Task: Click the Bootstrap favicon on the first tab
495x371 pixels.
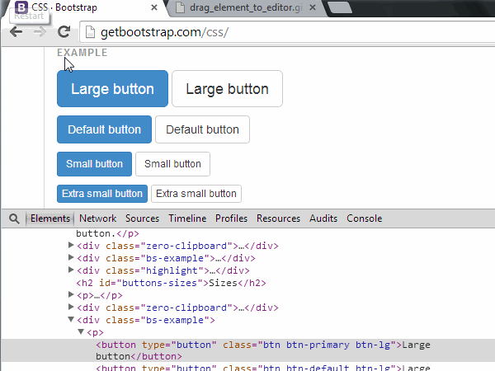Action: coord(21,7)
